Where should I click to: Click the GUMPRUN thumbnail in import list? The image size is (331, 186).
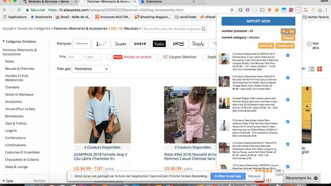pos(224,58)
